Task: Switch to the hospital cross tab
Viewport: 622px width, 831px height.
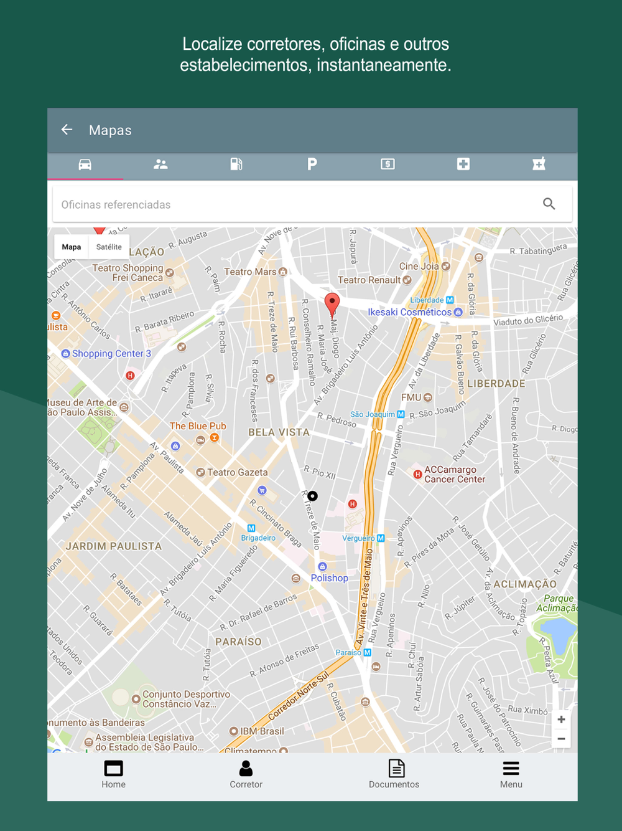Action: [463, 164]
